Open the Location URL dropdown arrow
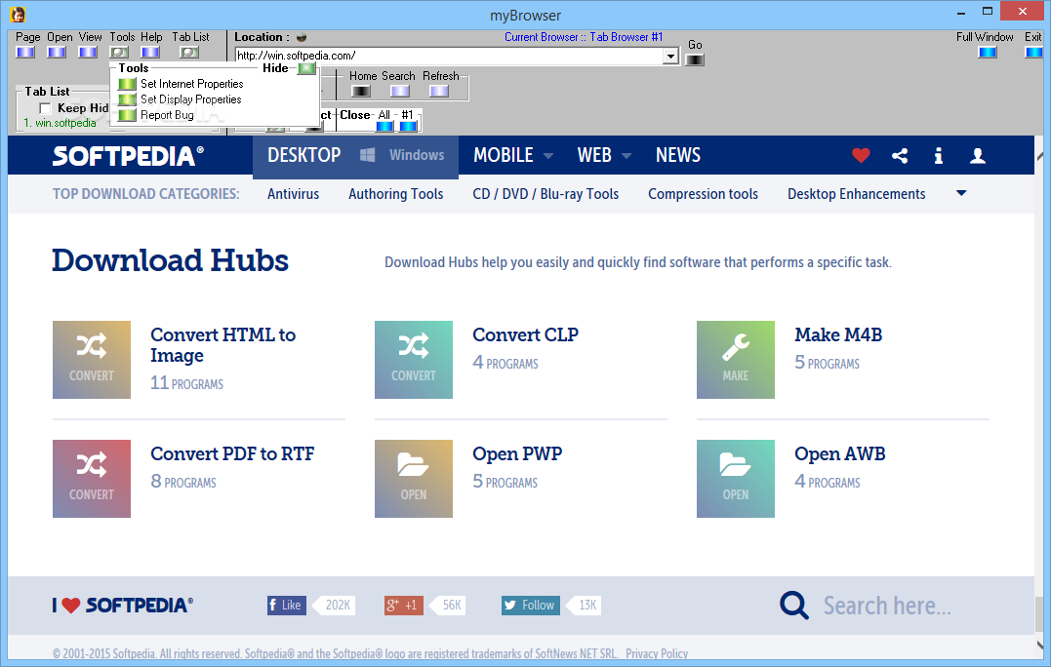Image resolution: width=1051 pixels, height=667 pixels. [x=670, y=57]
